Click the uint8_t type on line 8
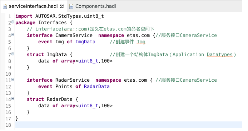The image size is (248, 131). [x=88, y=61]
